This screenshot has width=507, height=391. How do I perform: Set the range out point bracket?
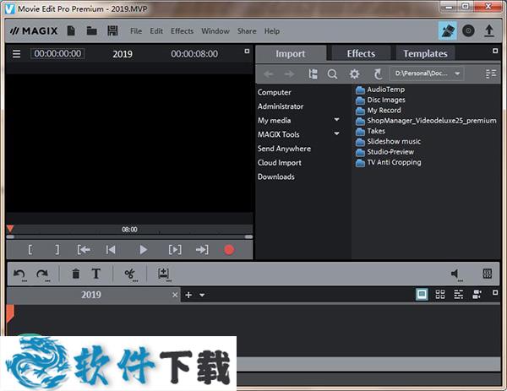click(x=57, y=250)
